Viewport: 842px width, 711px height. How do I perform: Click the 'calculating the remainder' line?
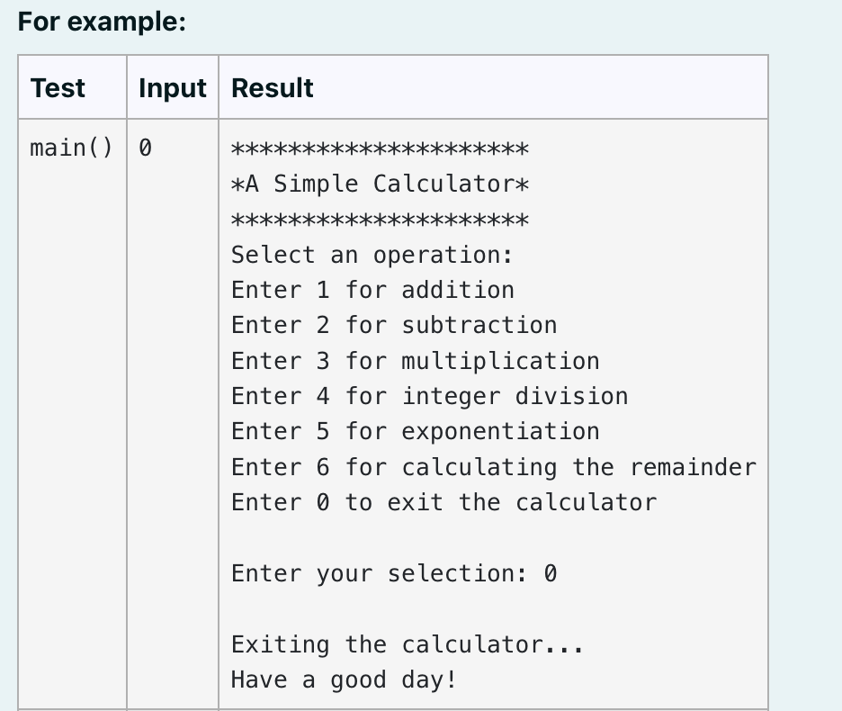(x=494, y=467)
